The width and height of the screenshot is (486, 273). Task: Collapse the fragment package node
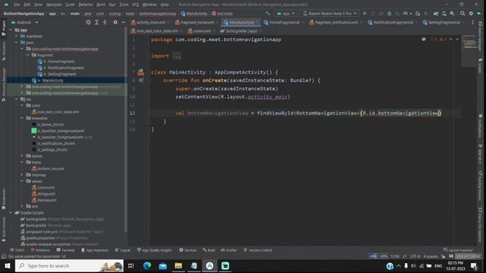click(x=28, y=55)
